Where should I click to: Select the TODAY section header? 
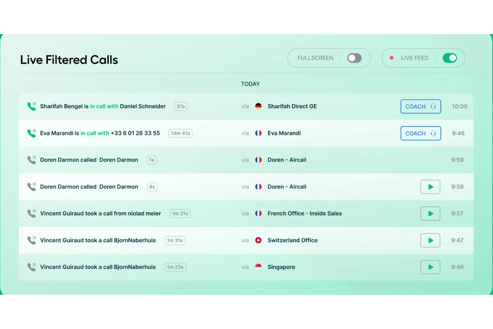tap(250, 84)
